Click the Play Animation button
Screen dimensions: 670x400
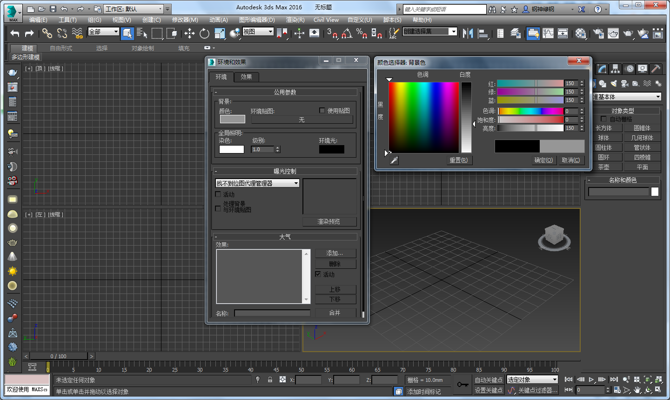(x=591, y=380)
